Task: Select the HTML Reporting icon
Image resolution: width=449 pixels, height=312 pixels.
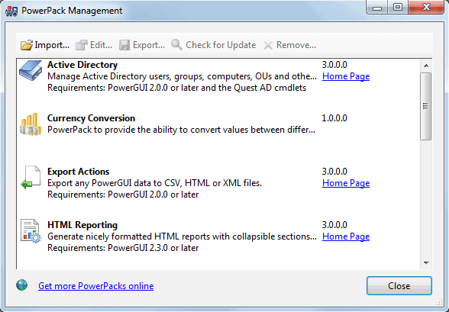Action: pos(31,231)
